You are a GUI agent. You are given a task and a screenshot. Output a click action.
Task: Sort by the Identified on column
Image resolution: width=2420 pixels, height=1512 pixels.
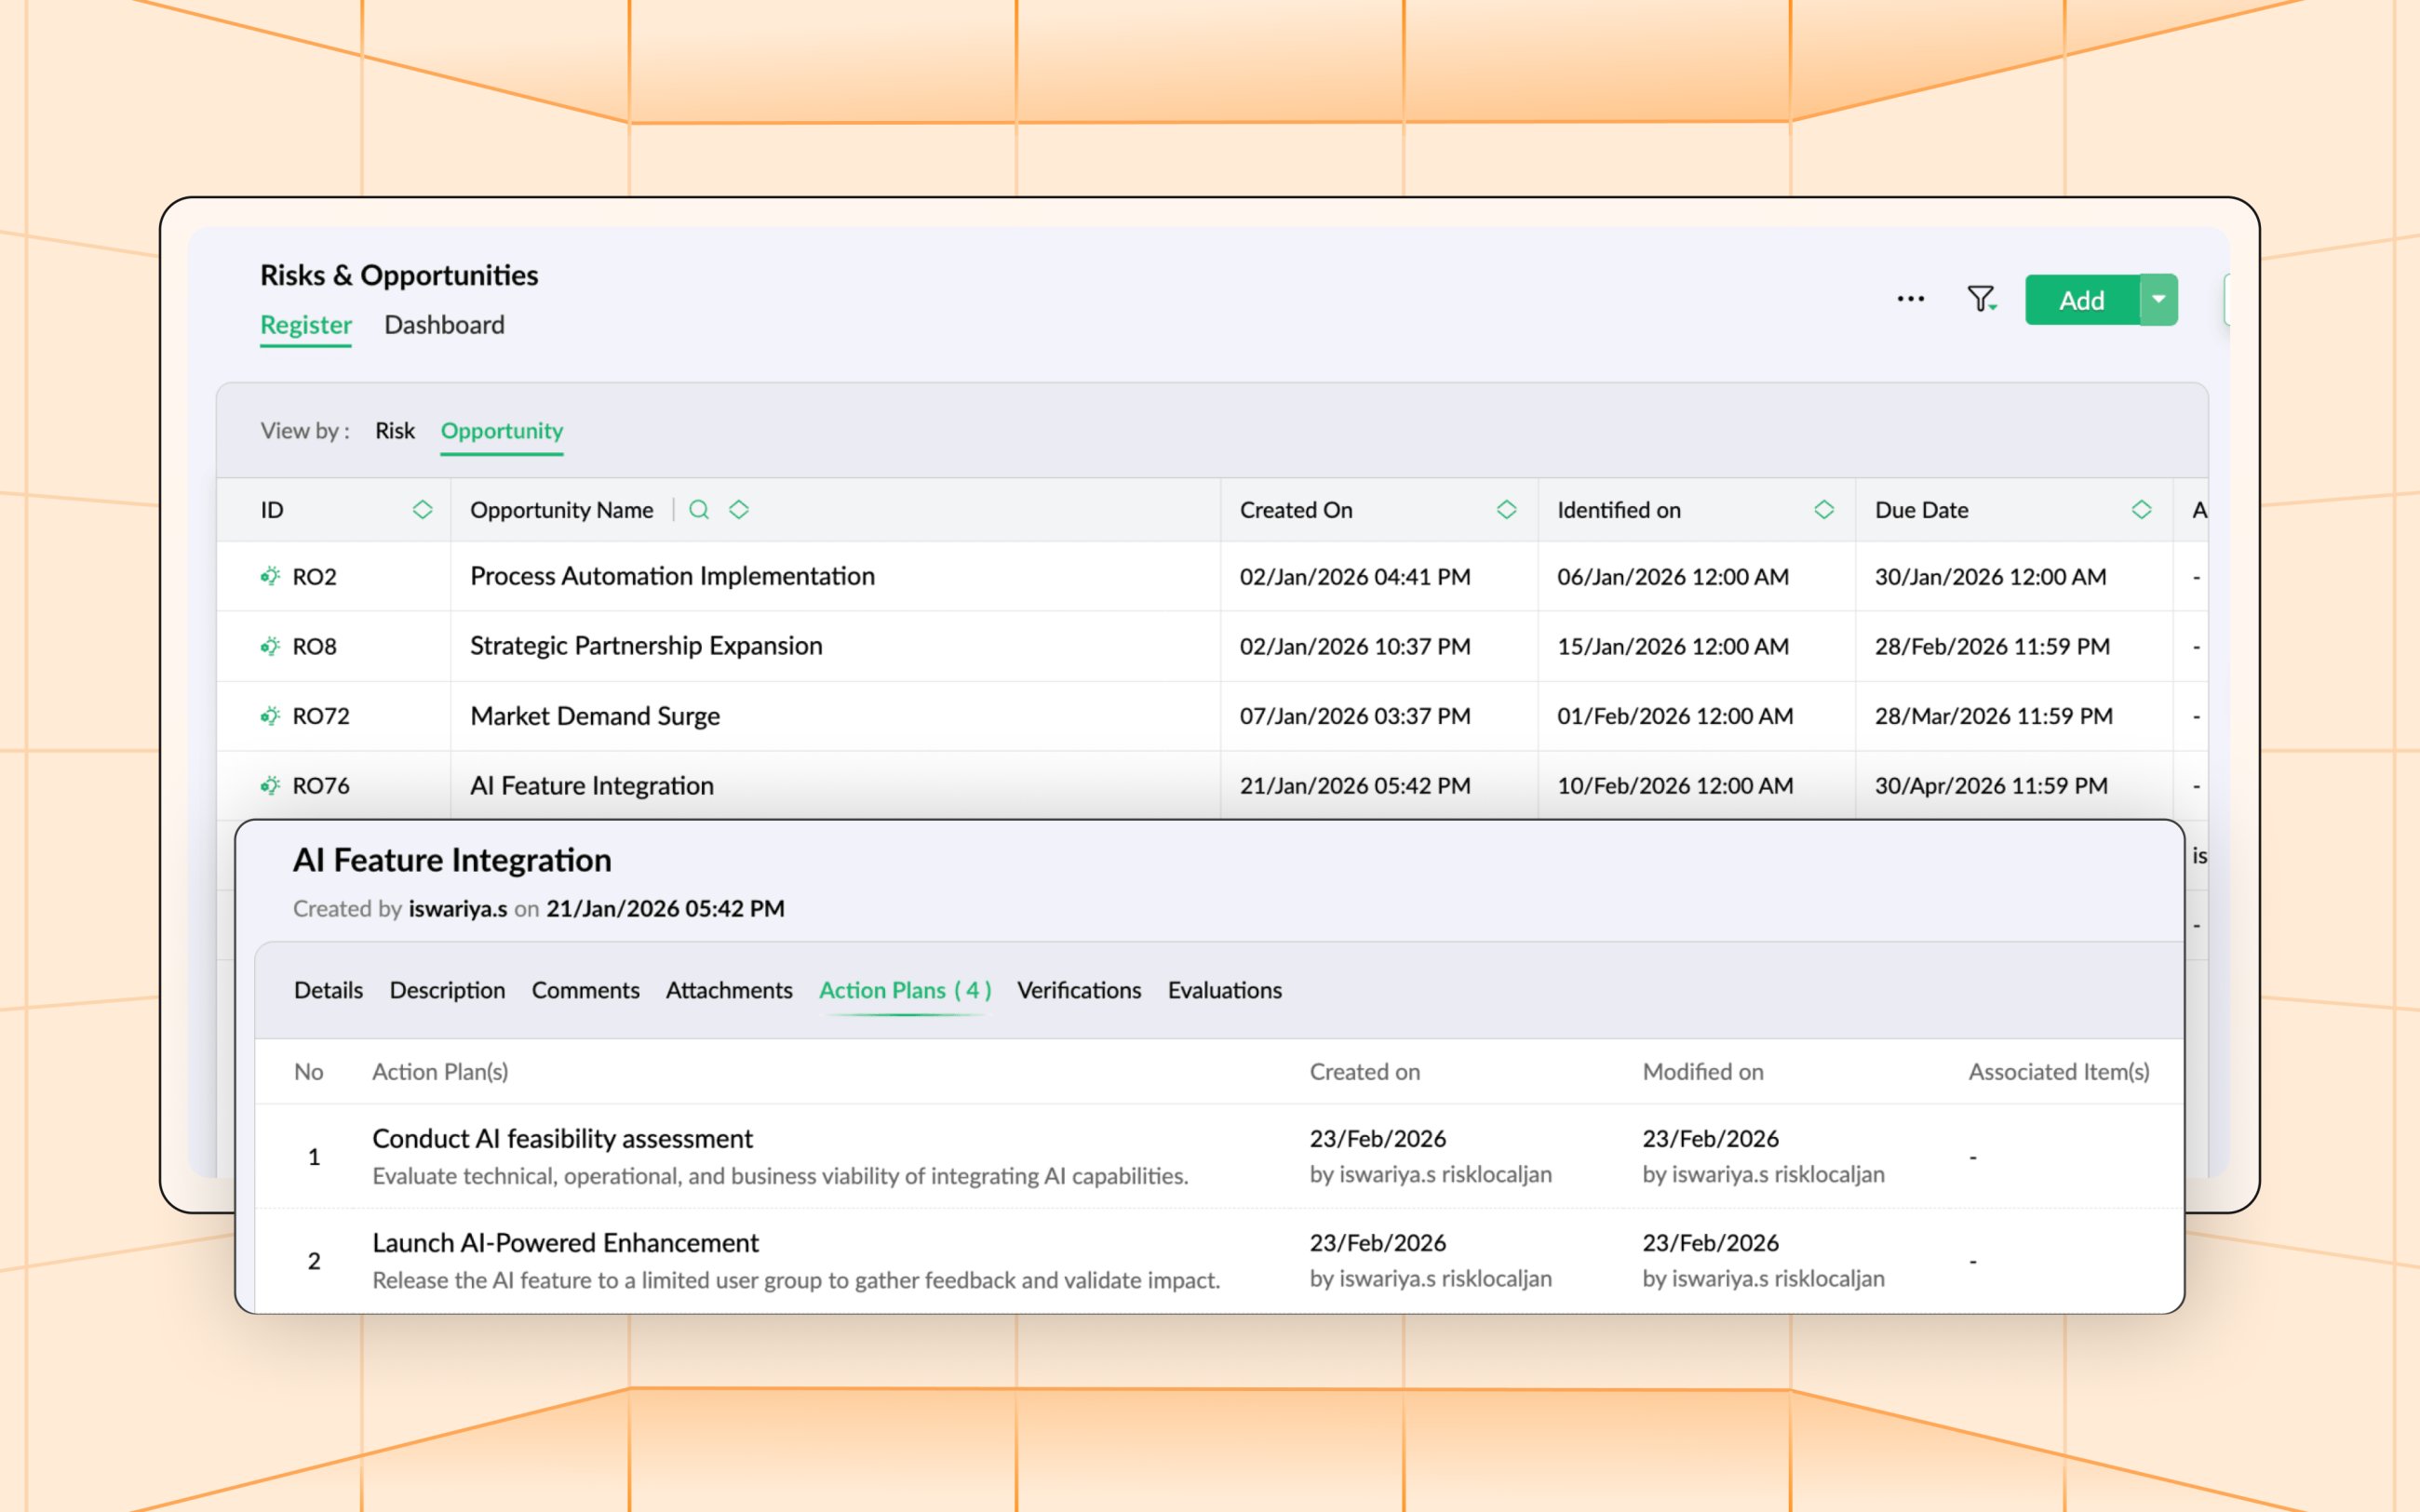(1823, 510)
